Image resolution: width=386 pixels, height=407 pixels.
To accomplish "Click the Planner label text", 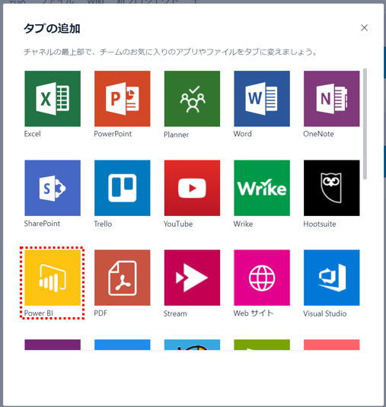I will point(176,135).
